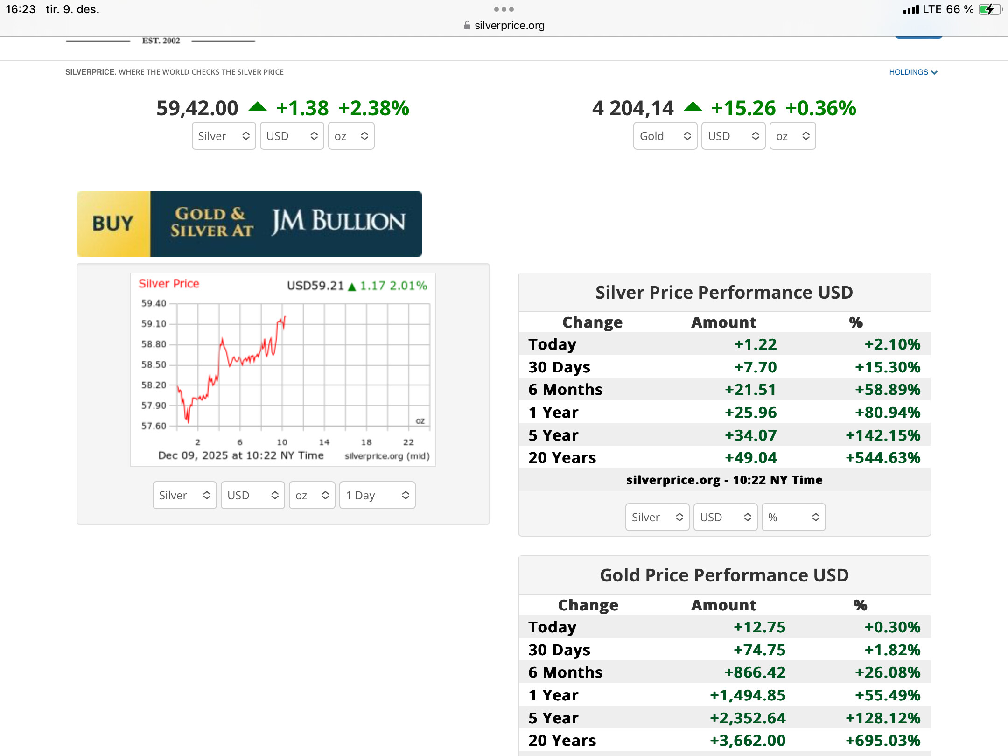Tap the silverprice.org address bar
The height and width of the screenshot is (756, 1008).
coord(509,26)
